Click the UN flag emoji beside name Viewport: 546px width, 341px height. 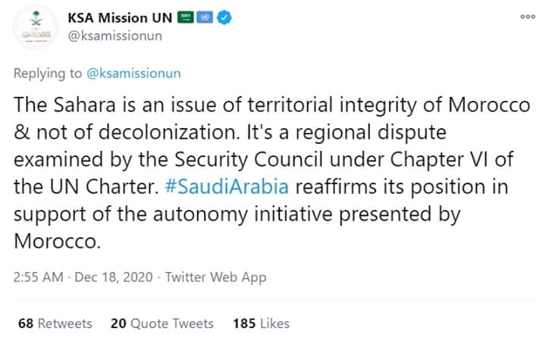(205, 18)
